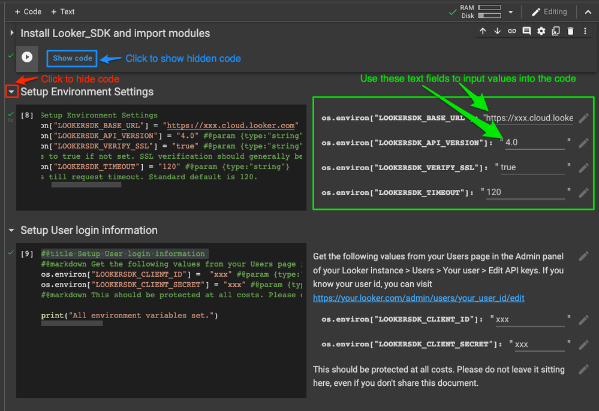Edit the LOOKERSDK_VERIFY_SSL field
The image size is (599, 411).
point(532,168)
